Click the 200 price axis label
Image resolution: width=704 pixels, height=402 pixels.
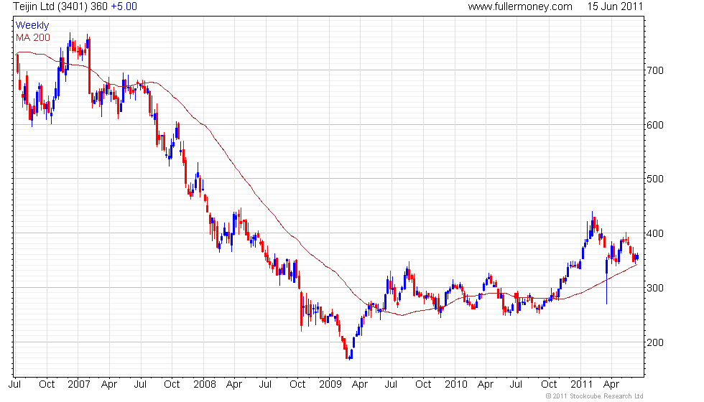pyautogui.click(x=655, y=343)
